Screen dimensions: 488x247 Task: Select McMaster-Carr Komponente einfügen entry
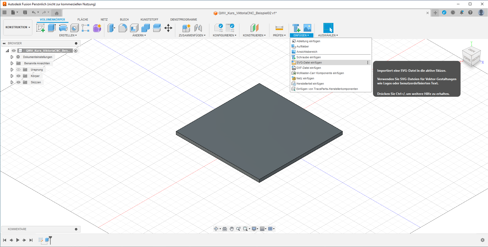[x=320, y=73]
